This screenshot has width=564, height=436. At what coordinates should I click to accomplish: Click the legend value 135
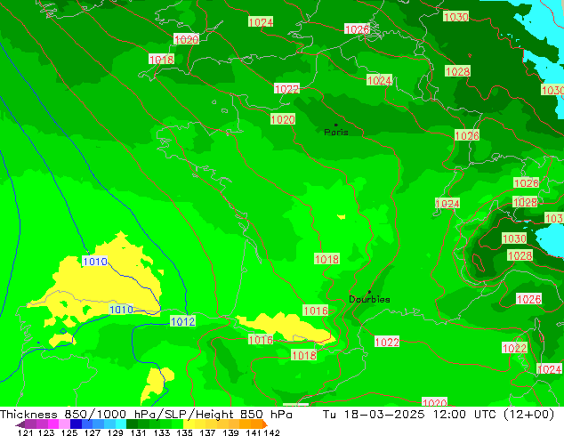point(184,432)
